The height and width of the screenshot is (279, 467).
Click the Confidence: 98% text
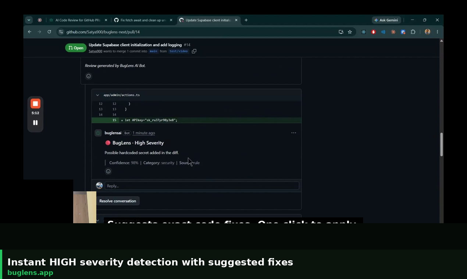[124, 163]
